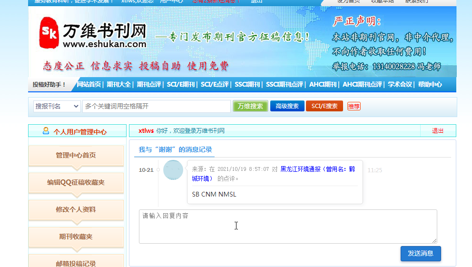Viewport: 472px width, 267px height.
Task: Open 帮助中心 in the navigation bar
Action: (430, 84)
